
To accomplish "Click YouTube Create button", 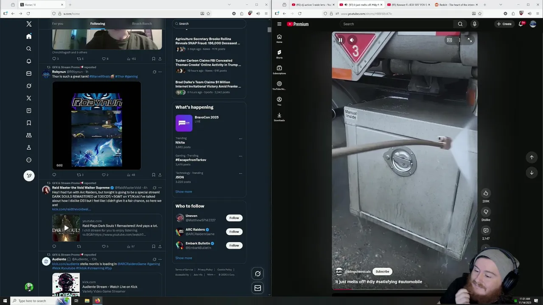I will coord(504,24).
